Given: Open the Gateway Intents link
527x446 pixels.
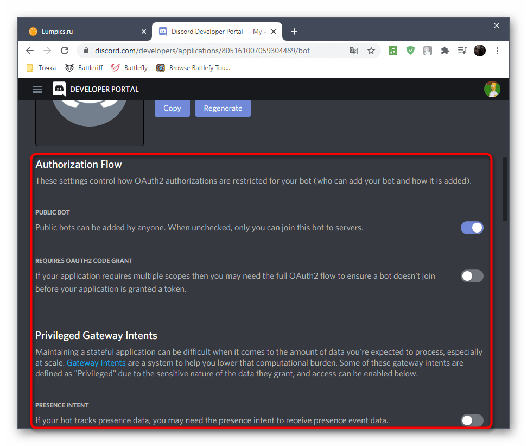Looking at the screenshot, I should click(x=96, y=363).
